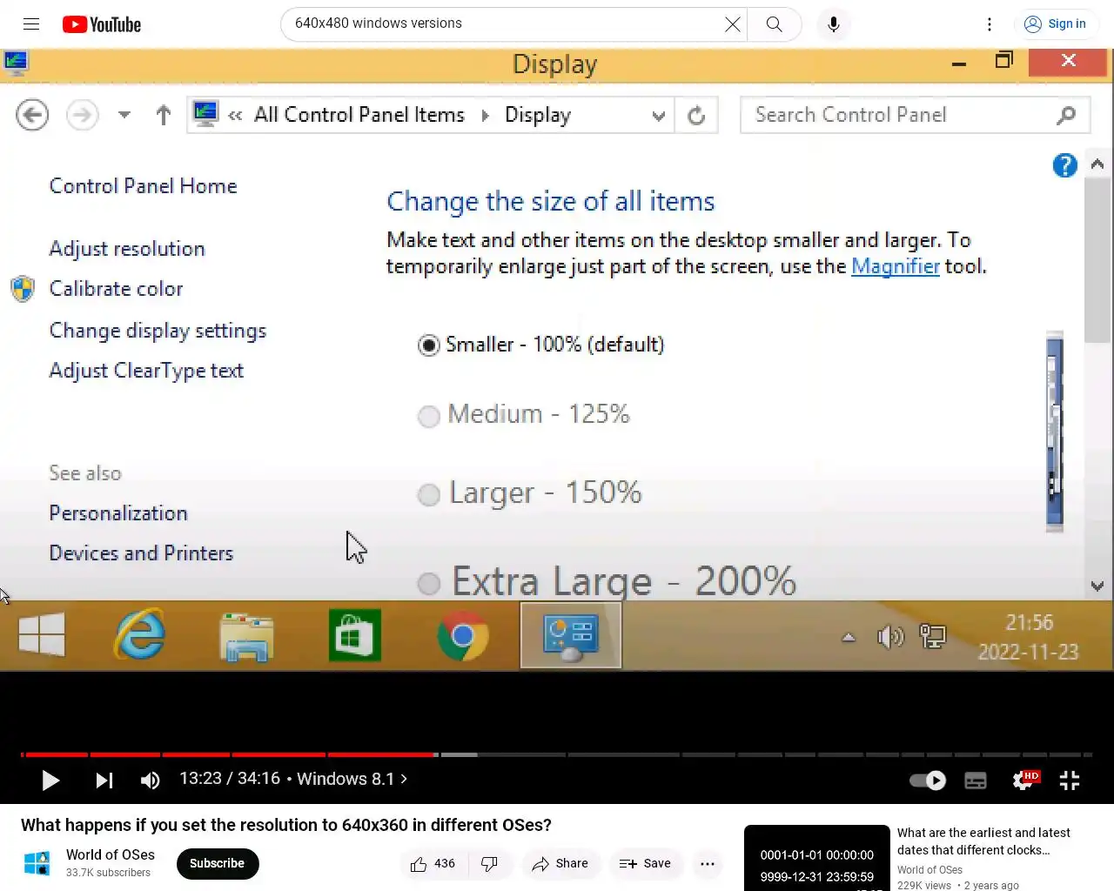Open the address bar history dropdown
1114x891 pixels.
(x=659, y=116)
